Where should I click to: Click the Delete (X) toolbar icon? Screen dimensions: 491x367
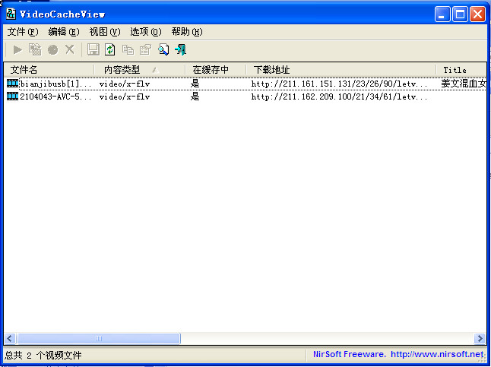coord(70,49)
